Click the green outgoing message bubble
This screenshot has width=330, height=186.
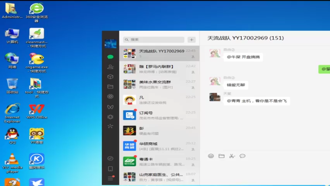coord(324,69)
